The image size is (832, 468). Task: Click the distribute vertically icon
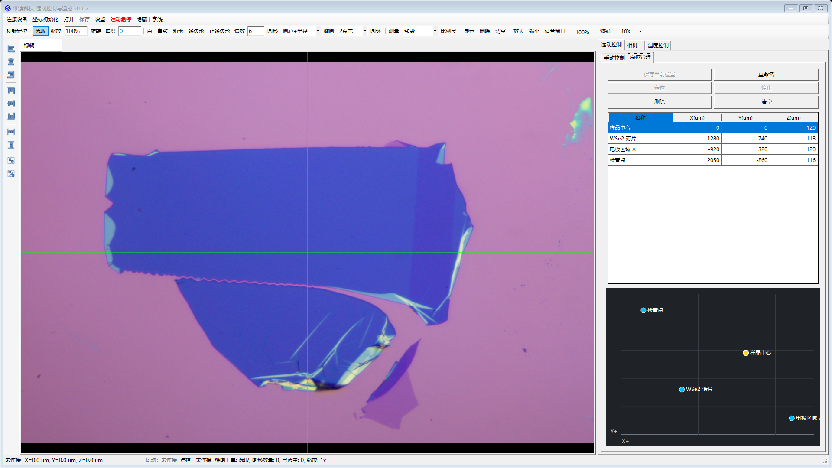(11, 145)
